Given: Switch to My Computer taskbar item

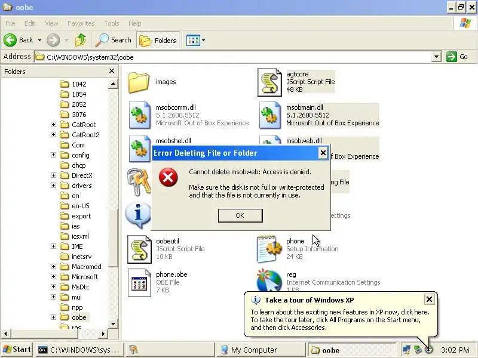Looking at the screenshot, I should click(261, 350).
